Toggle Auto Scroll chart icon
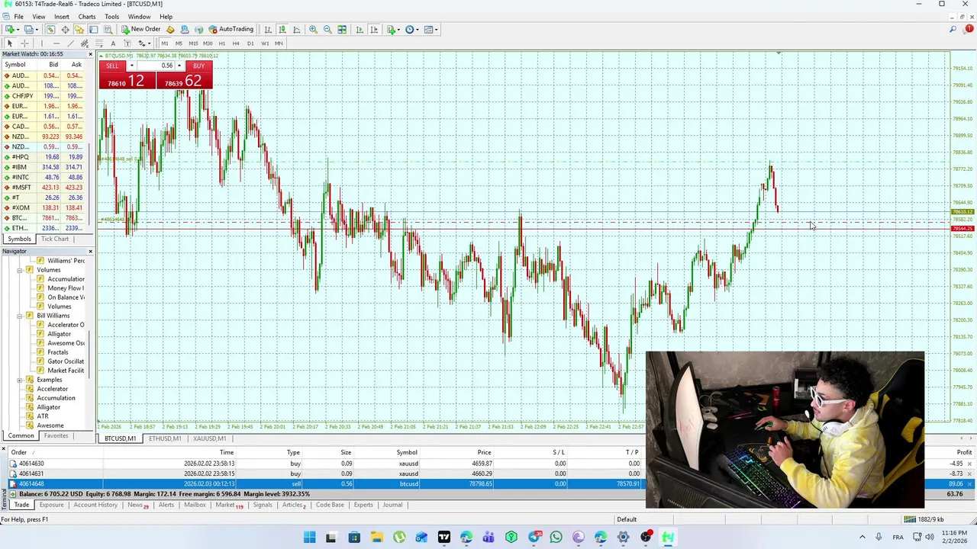Image resolution: width=977 pixels, height=549 pixels. [x=360, y=29]
